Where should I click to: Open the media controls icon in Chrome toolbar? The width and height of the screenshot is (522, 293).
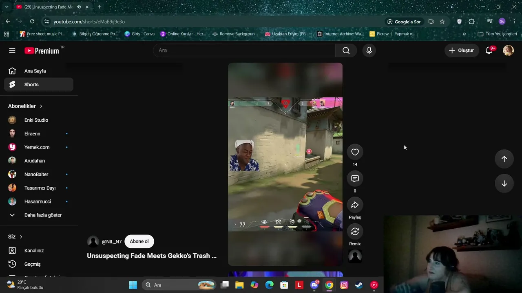(x=490, y=22)
